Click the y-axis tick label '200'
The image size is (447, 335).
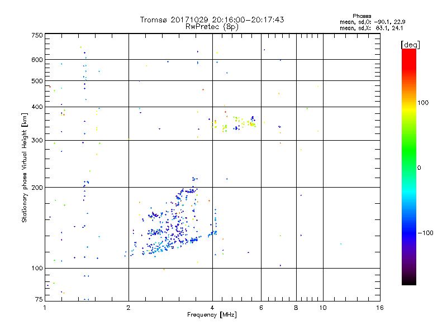37,188
